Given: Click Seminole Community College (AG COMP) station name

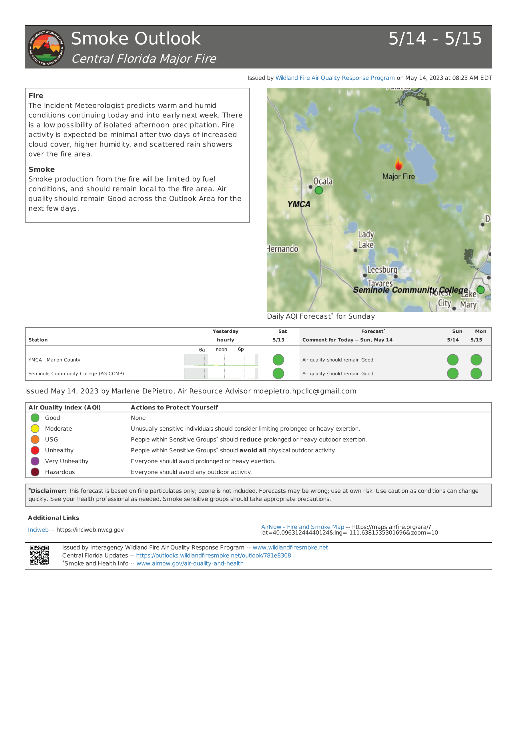Looking at the screenshot, I should (x=76, y=373).
